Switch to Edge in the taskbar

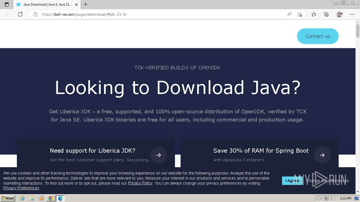(60, 198)
